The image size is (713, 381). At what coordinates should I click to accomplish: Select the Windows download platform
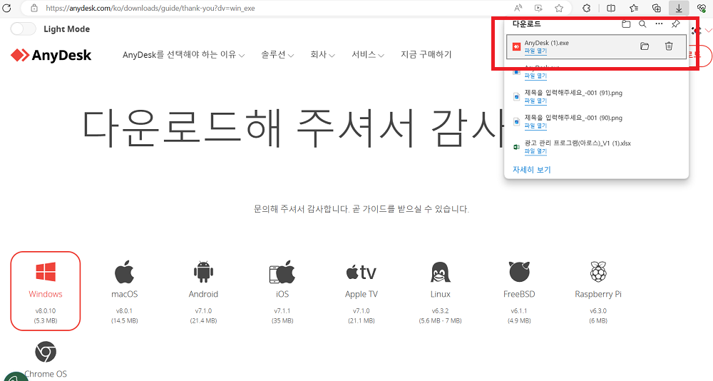pyautogui.click(x=46, y=291)
